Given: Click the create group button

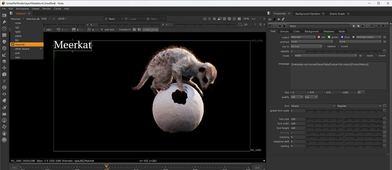Looking at the screenshot, I should pos(150,30).
